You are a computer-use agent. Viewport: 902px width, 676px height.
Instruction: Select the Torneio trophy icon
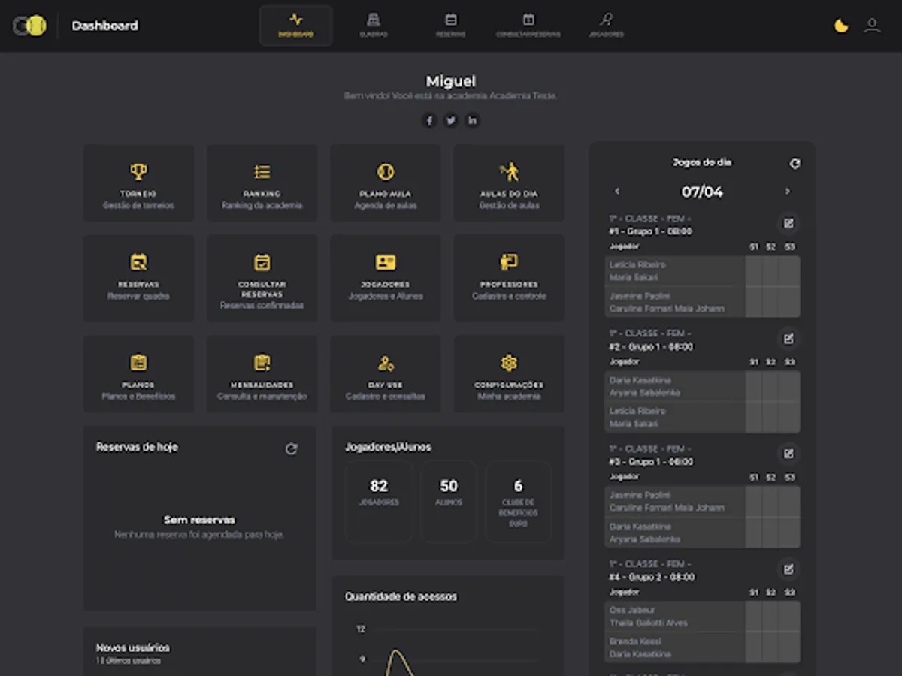coord(138,171)
